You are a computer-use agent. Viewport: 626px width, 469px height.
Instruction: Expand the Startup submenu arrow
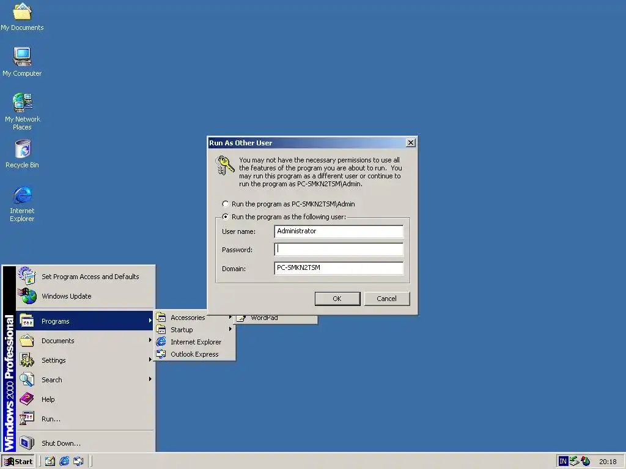[x=230, y=329]
